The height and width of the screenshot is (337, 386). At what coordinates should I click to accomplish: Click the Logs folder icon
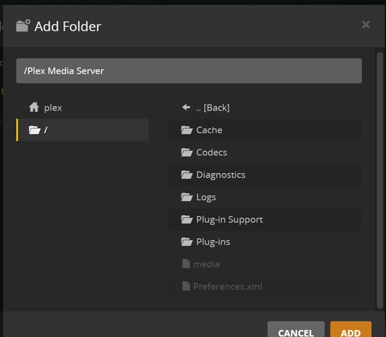(x=187, y=197)
